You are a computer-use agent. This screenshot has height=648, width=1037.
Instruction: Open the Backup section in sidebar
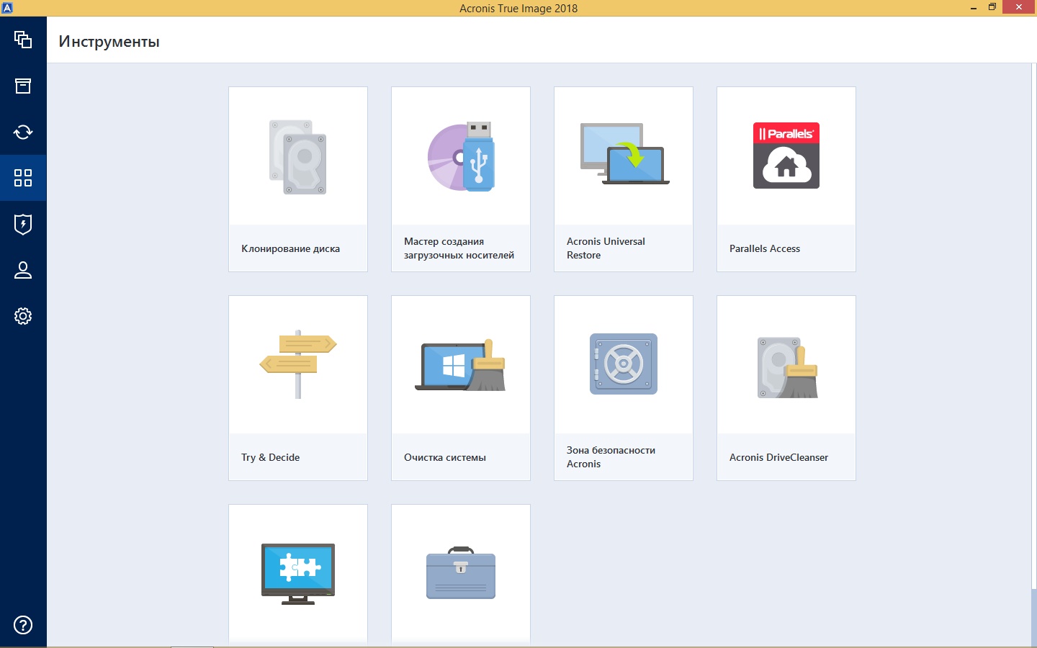click(23, 40)
